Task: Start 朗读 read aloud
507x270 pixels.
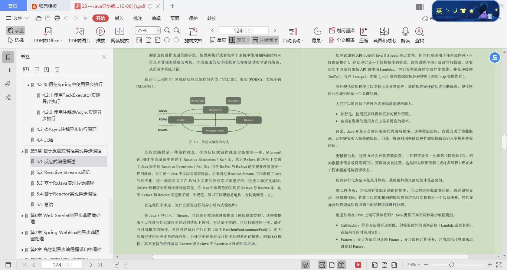Action: coord(405,35)
